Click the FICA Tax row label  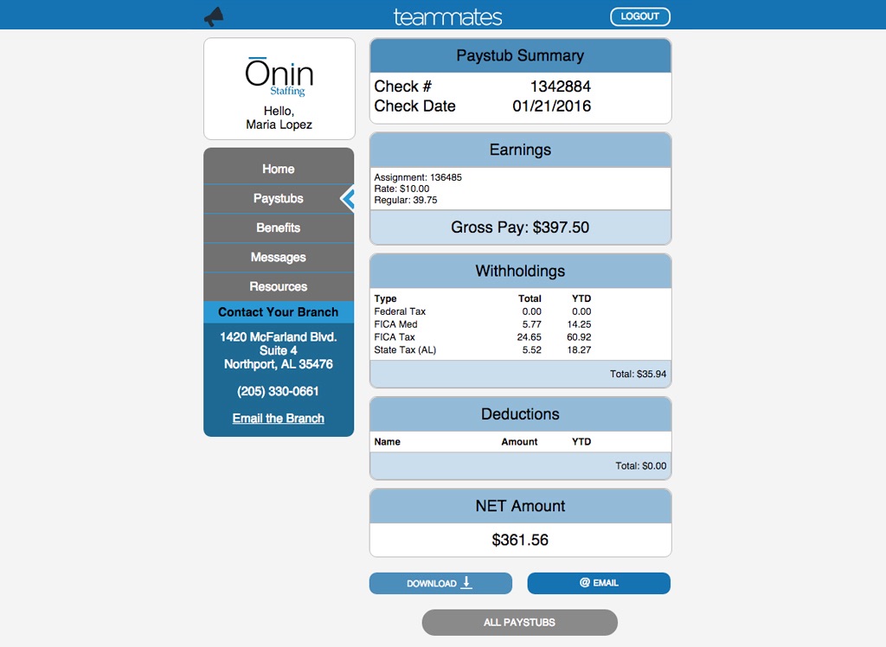coord(395,336)
